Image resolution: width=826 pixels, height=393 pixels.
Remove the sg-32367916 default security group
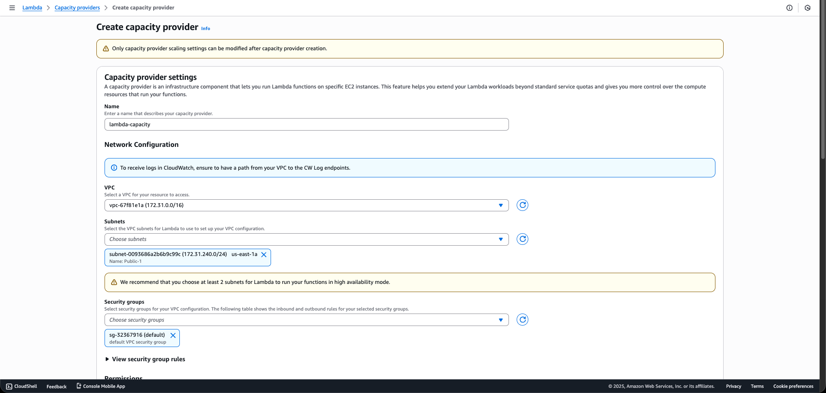click(x=173, y=335)
